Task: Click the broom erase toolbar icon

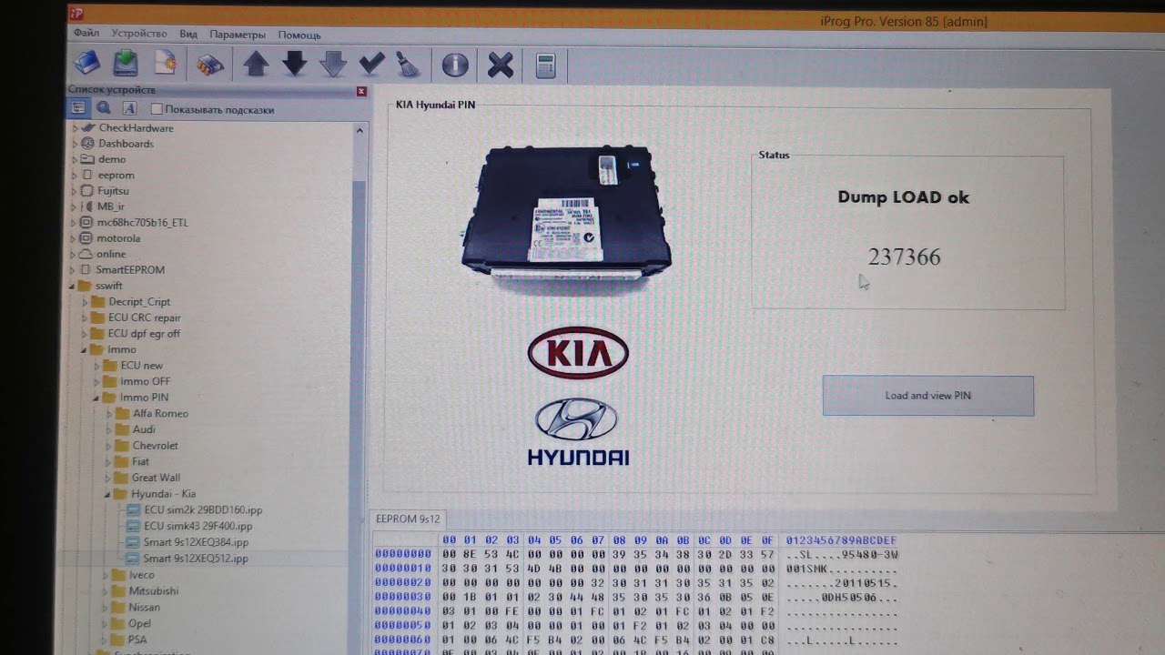Action: click(x=409, y=65)
